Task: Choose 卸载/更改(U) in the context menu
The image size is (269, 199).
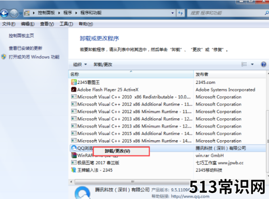Action: 121,151
